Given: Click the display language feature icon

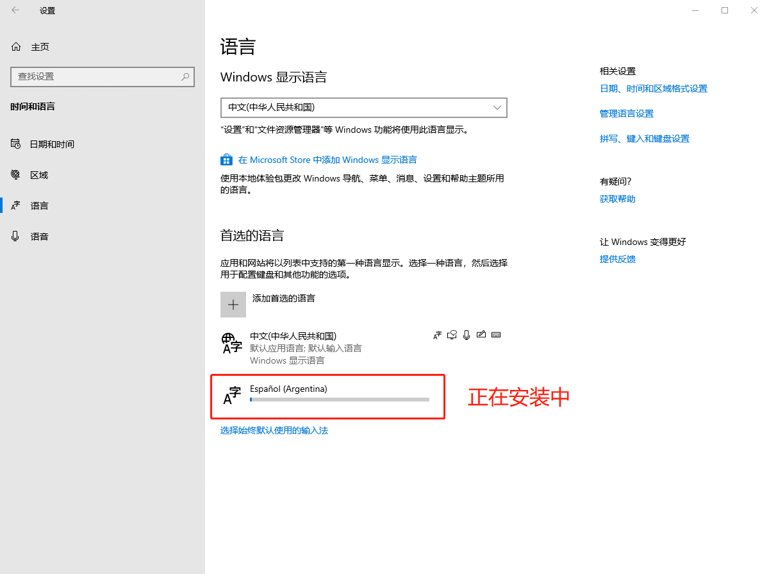Looking at the screenshot, I should click(x=438, y=335).
